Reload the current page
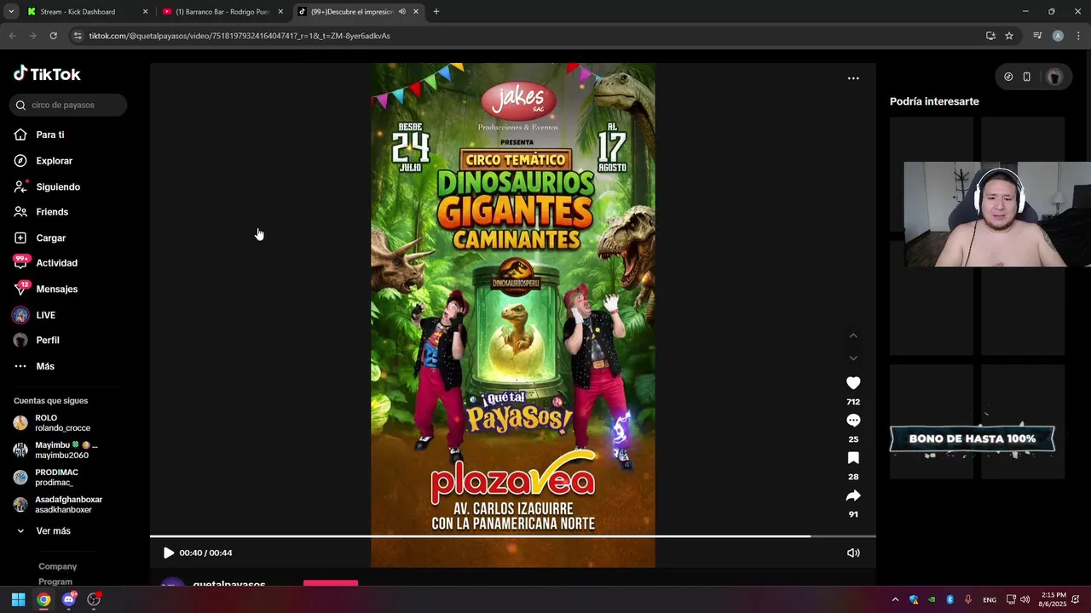 53,36
